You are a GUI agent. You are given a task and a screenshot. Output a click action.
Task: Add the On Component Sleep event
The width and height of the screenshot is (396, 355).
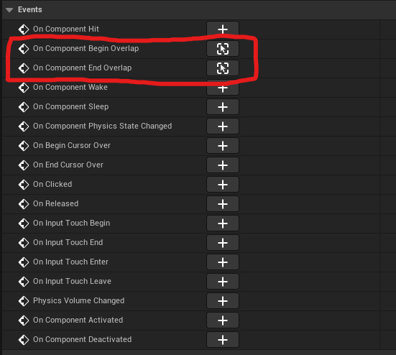(223, 107)
